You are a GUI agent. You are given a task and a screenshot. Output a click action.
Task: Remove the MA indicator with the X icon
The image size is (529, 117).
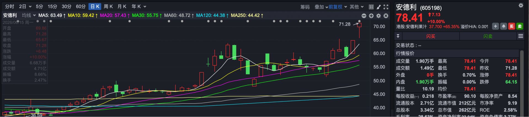(386, 16)
